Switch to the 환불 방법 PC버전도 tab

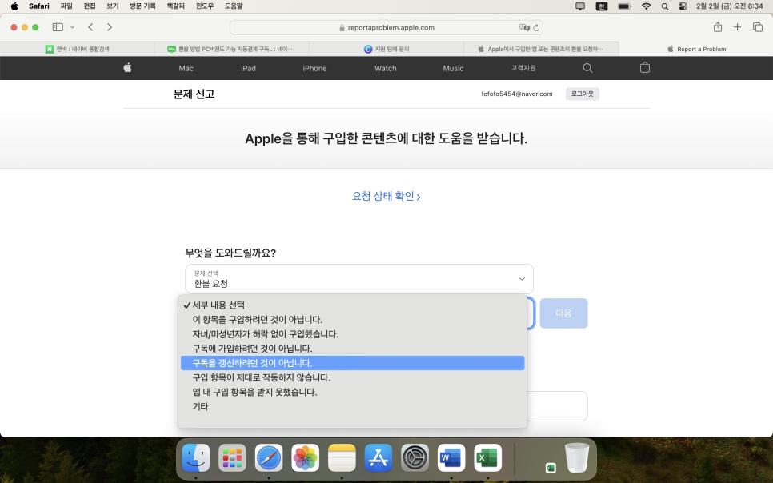pyautogui.click(x=232, y=49)
